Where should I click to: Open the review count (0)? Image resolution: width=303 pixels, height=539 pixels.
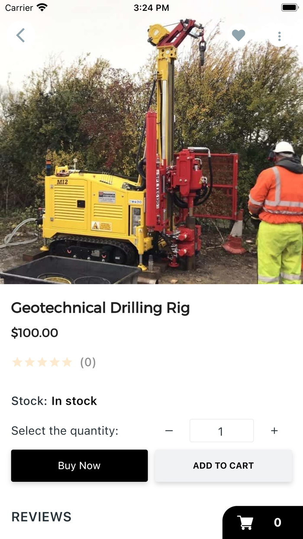[x=88, y=362]
